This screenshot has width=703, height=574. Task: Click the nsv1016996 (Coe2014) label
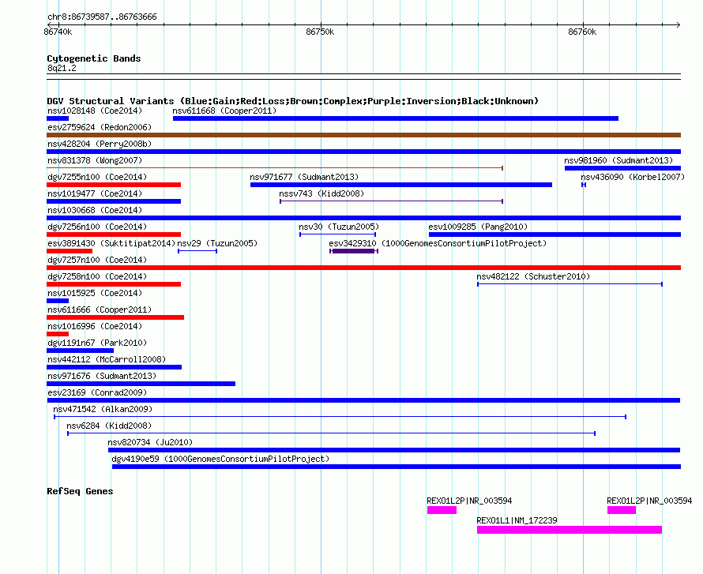click(95, 326)
